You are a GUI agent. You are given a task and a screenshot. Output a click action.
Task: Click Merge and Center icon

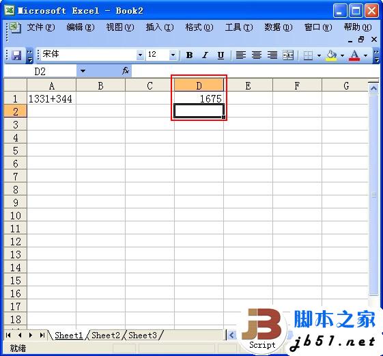[288, 55]
